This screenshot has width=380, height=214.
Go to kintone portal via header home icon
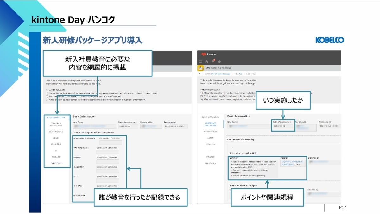(x=207, y=62)
